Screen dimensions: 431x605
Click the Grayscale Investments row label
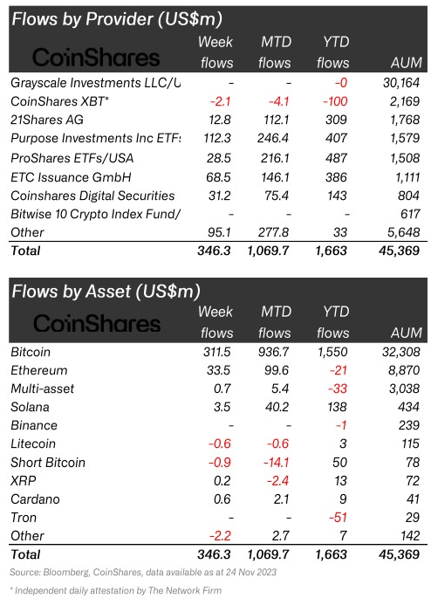point(96,83)
